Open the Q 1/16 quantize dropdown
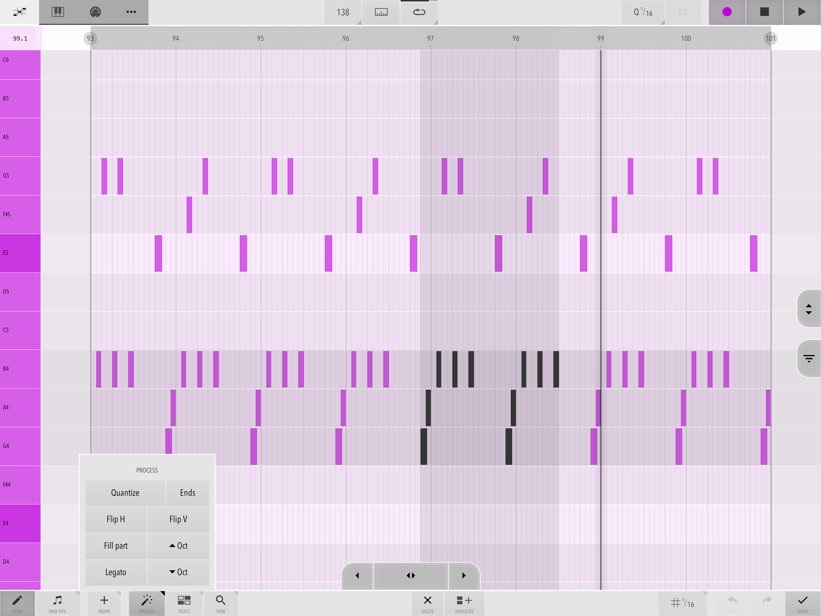This screenshot has height=616, width=821. click(643, 12)
